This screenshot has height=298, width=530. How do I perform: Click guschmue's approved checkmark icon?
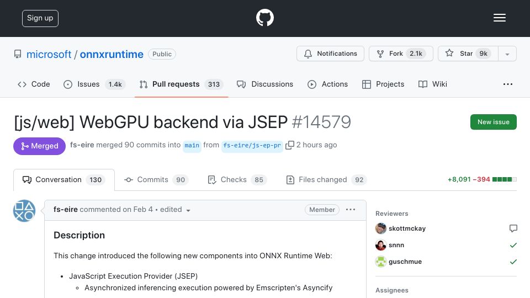[x=513, y=262]
